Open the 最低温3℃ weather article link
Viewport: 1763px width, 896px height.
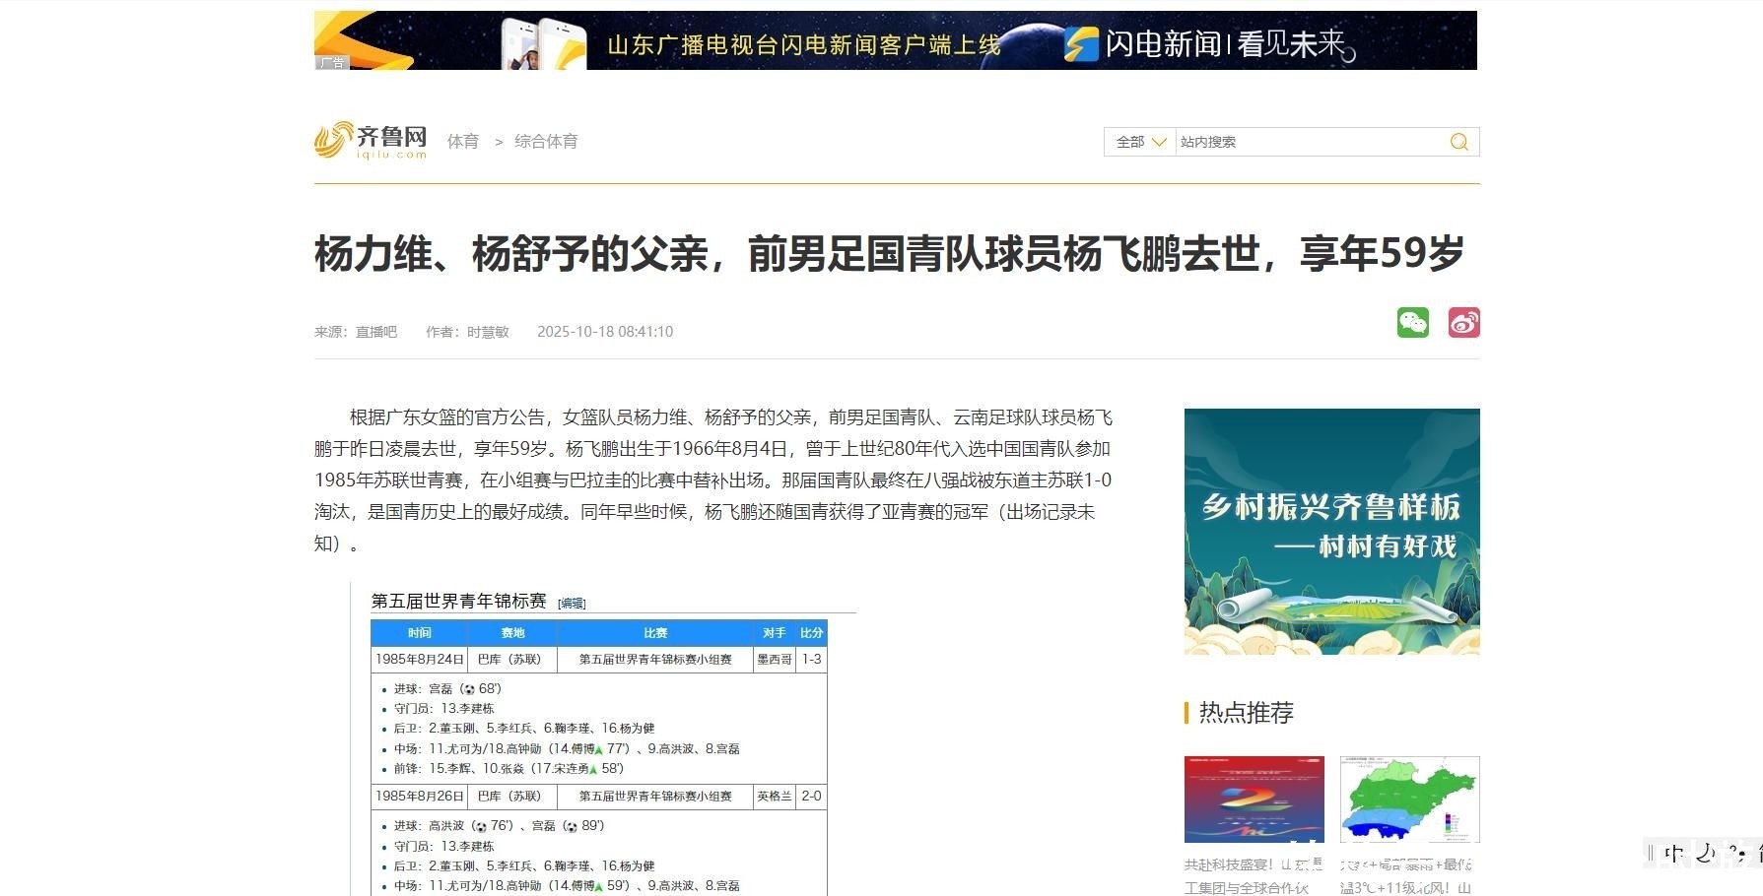point(1409,875)
